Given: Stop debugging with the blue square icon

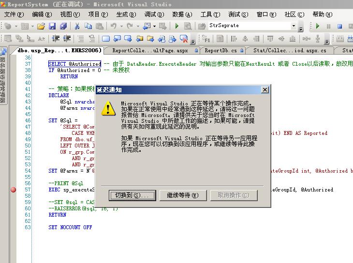Looking at the screenshot, I should (340, 26).
